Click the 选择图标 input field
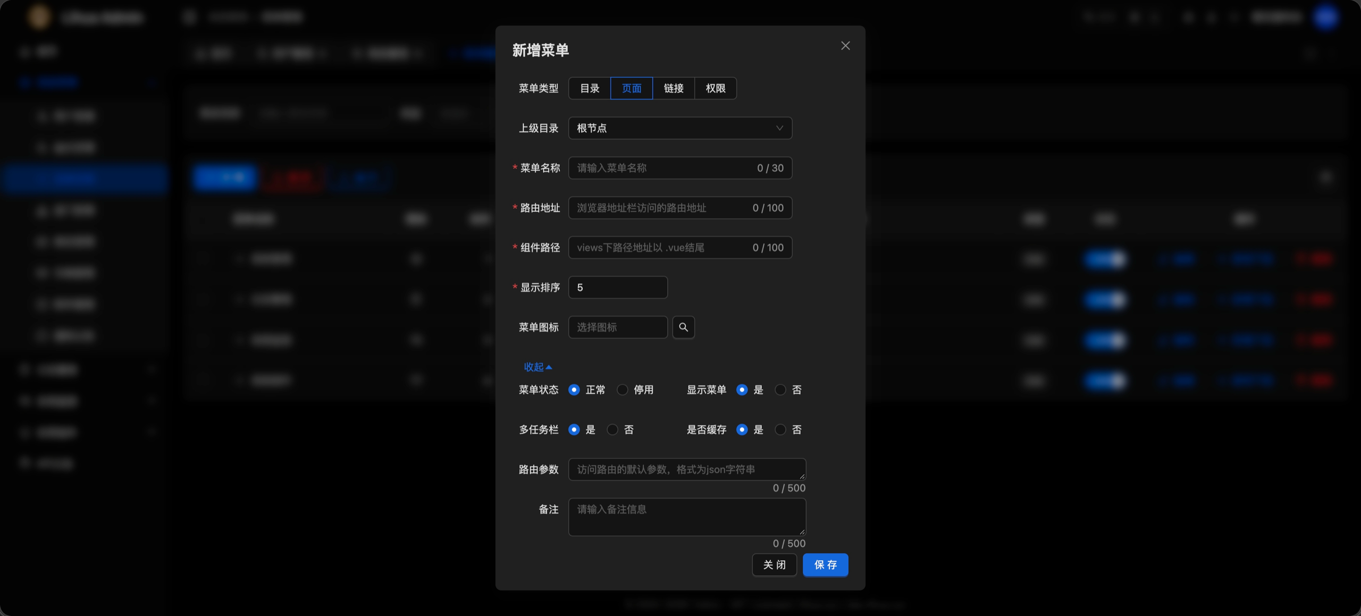The image size is (1361, 616). click(x=618, y=327)
